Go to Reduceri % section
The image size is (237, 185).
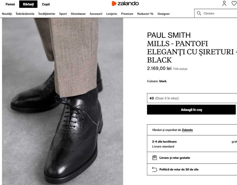click(145, 14)
